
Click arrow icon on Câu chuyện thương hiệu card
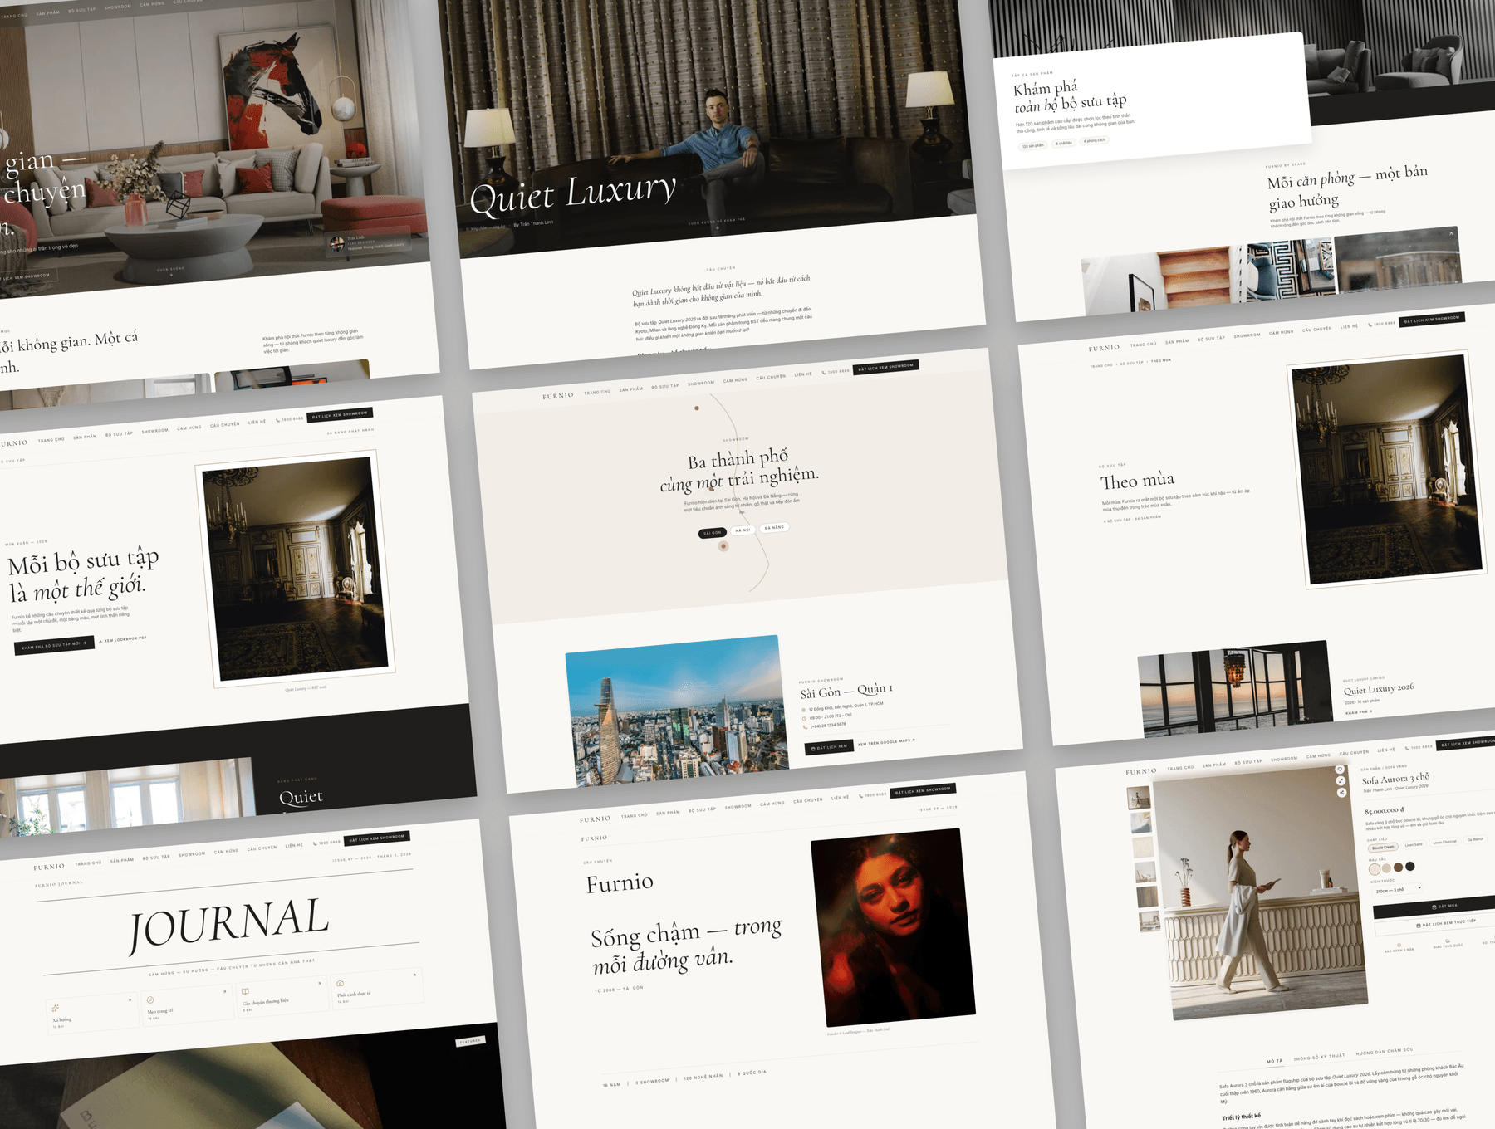[x=320, y=983]
